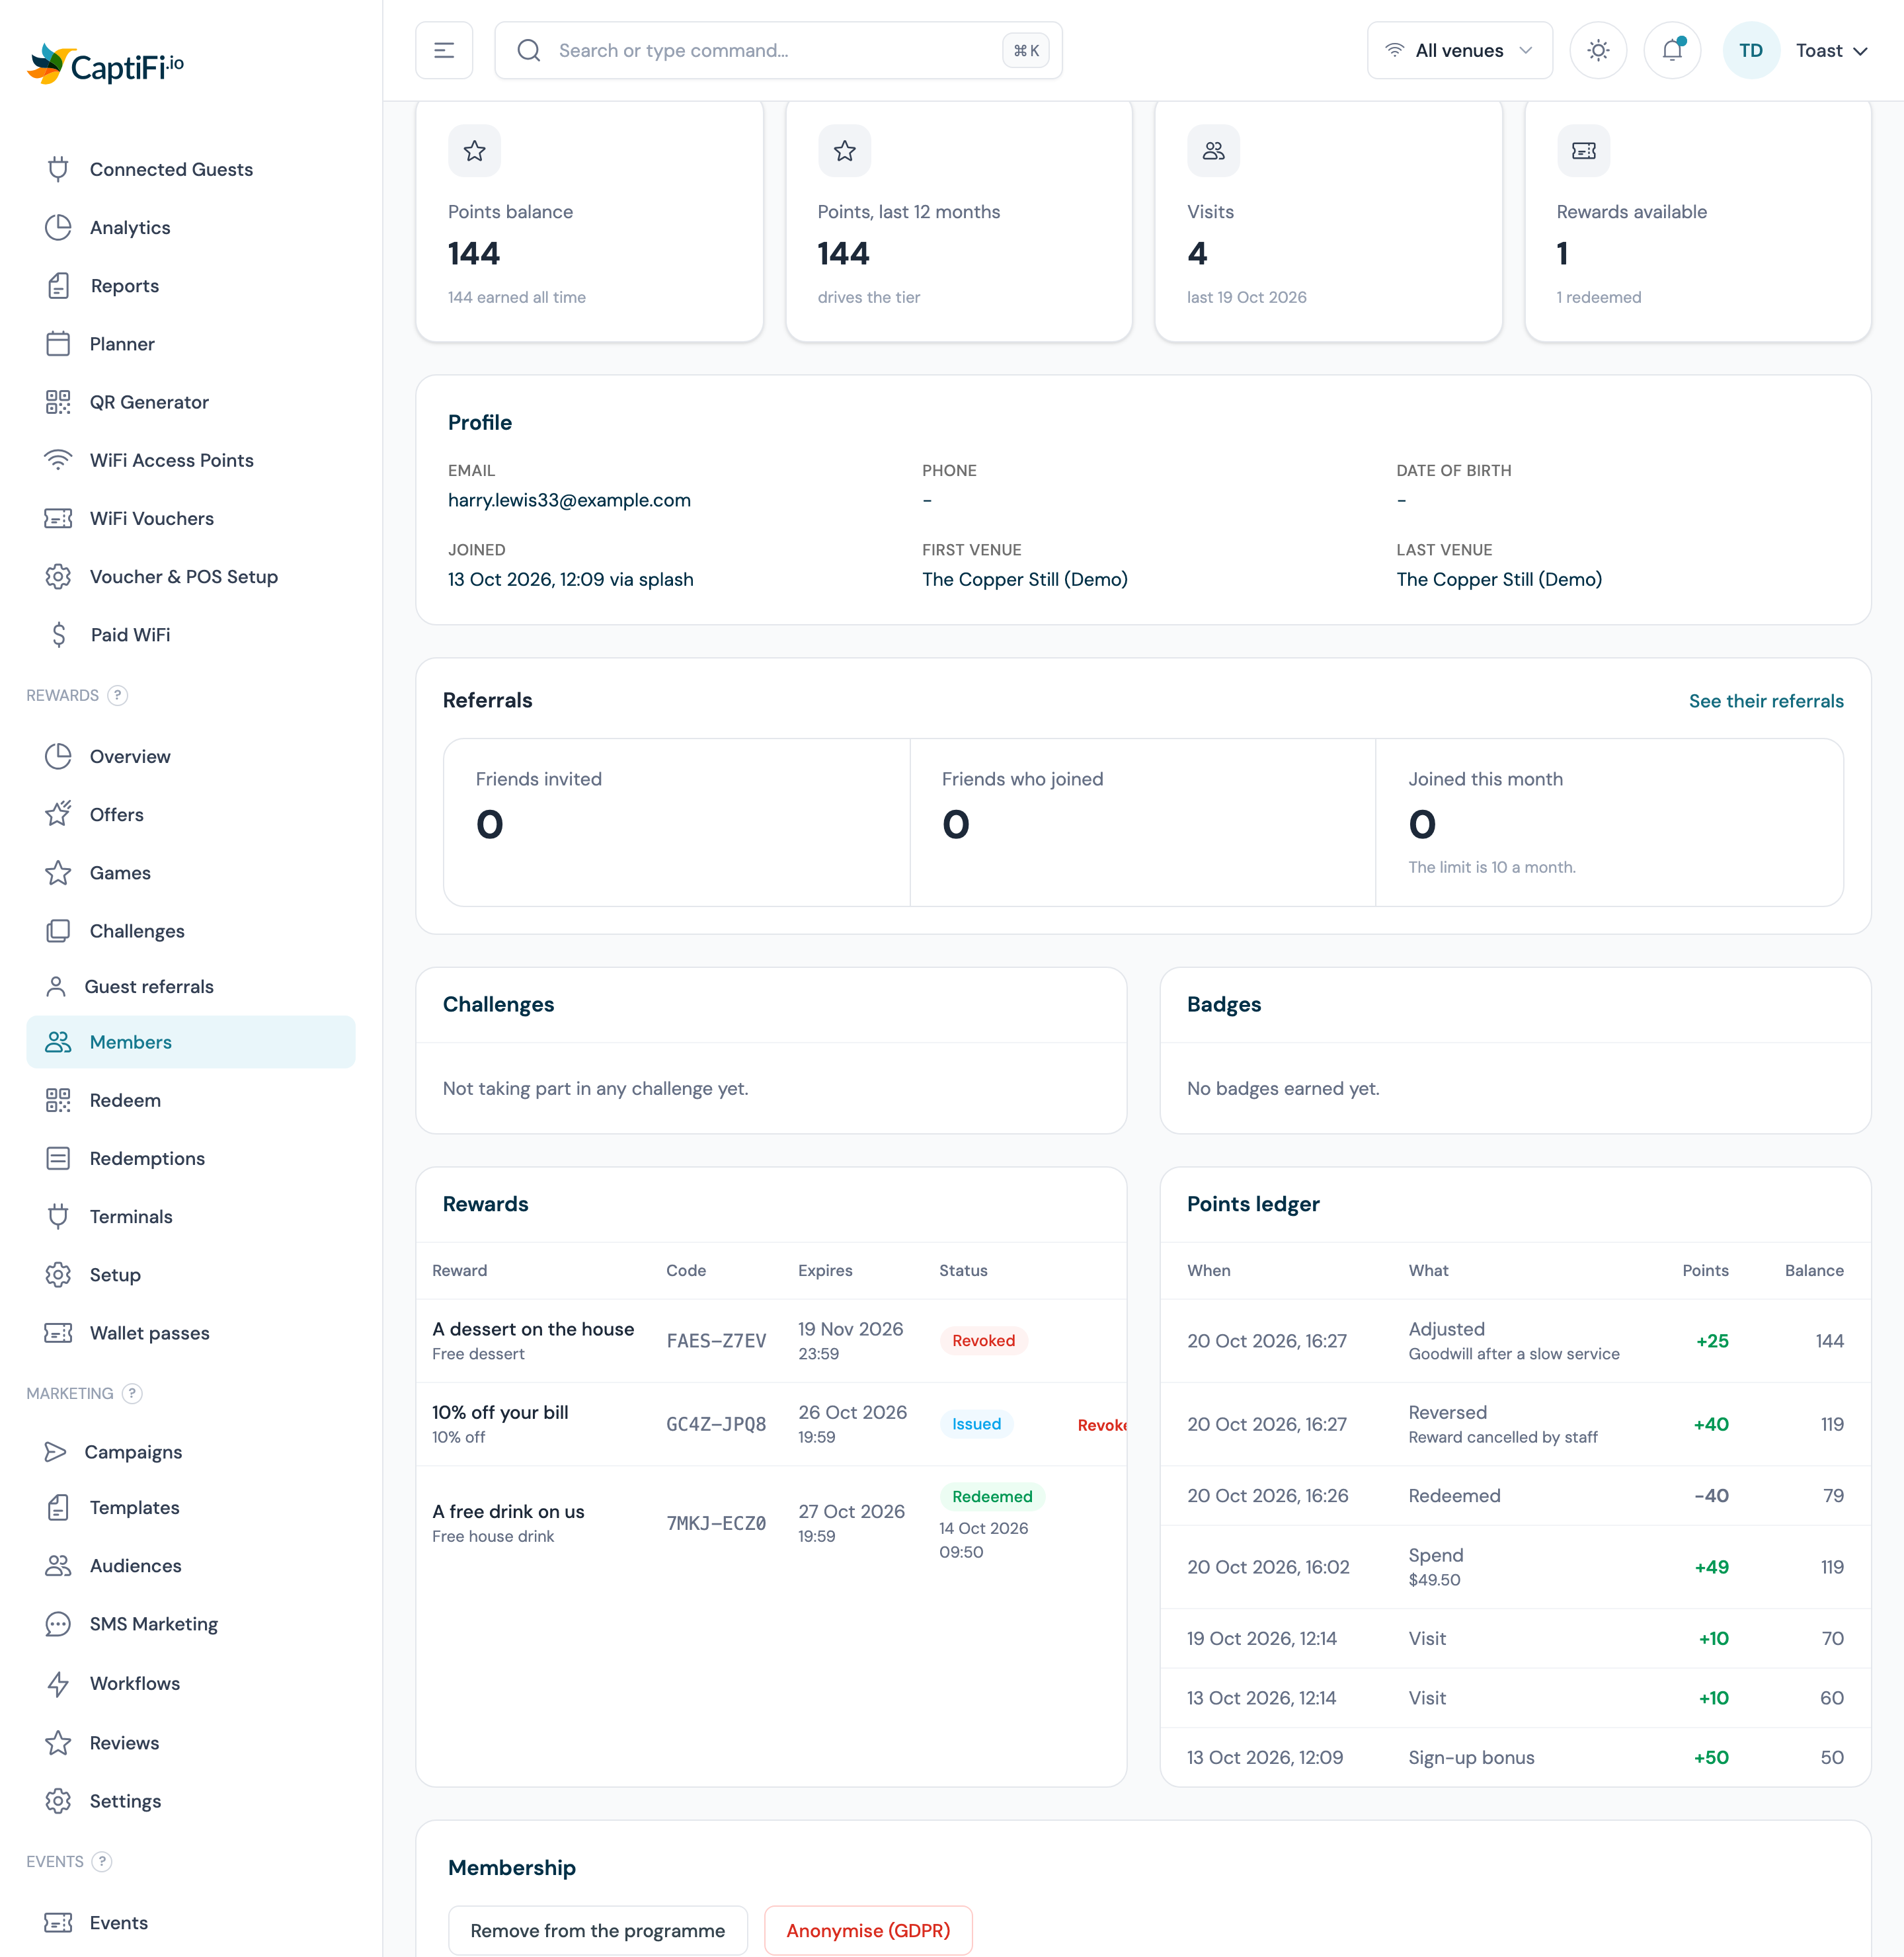Click the Challenges sidebar icon
This screenshot has width=1904, height=1957.
(x=58, y=931)
